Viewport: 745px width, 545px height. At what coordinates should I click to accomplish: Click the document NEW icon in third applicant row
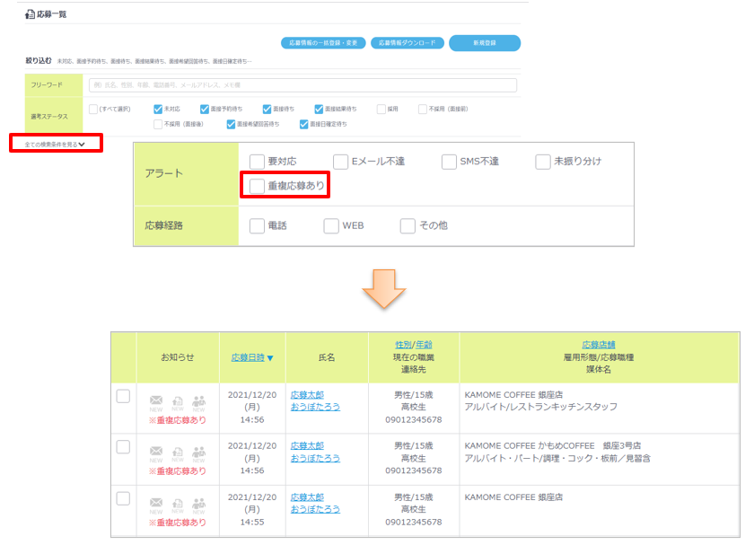click(x=178, y=503)
